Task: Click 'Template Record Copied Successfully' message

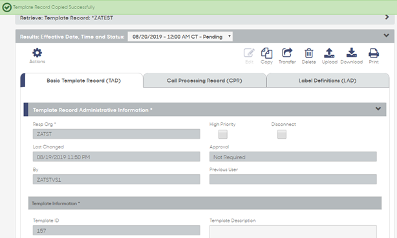Action: point(54,7)
